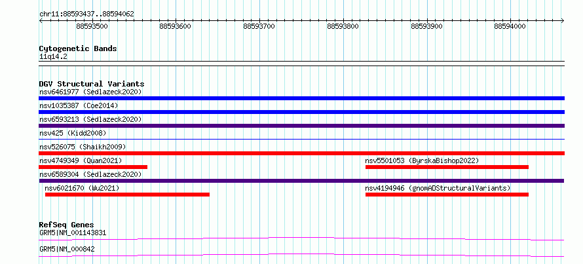Click ruler position 88593800

tap(343, 26)
